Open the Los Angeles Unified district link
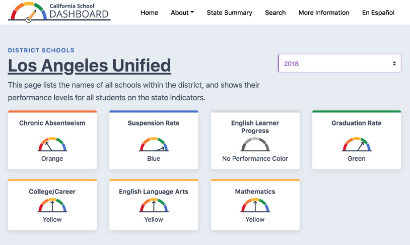The width and height of the screenshot is (410, 245). [89, 66]
